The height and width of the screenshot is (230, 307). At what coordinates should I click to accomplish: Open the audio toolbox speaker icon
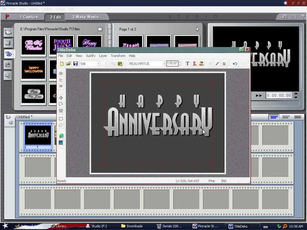11,123
